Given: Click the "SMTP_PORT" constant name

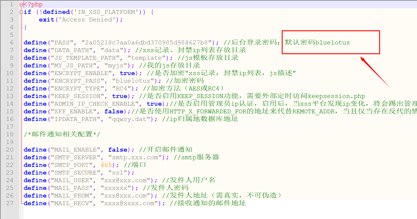Looking at the screenshot, I should (72, 165).
